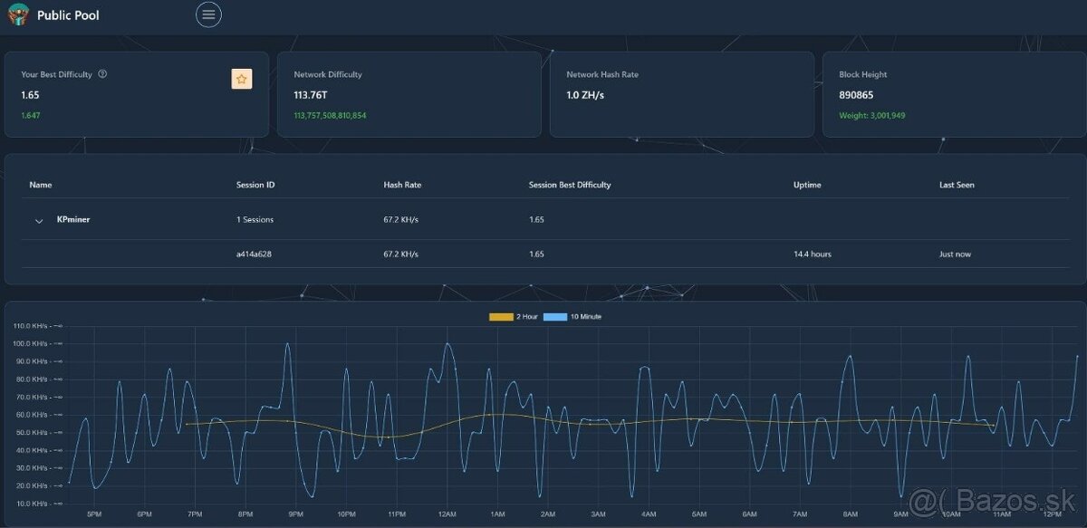The height and width of the screenshot is (528, 1087).
Task: Select the KPminer worker name
Action: (x=73, y=219)
